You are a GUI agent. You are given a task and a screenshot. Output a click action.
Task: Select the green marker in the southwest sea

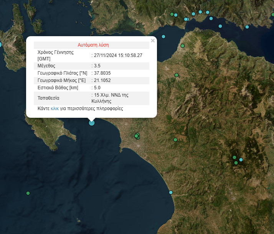(28, 193)
